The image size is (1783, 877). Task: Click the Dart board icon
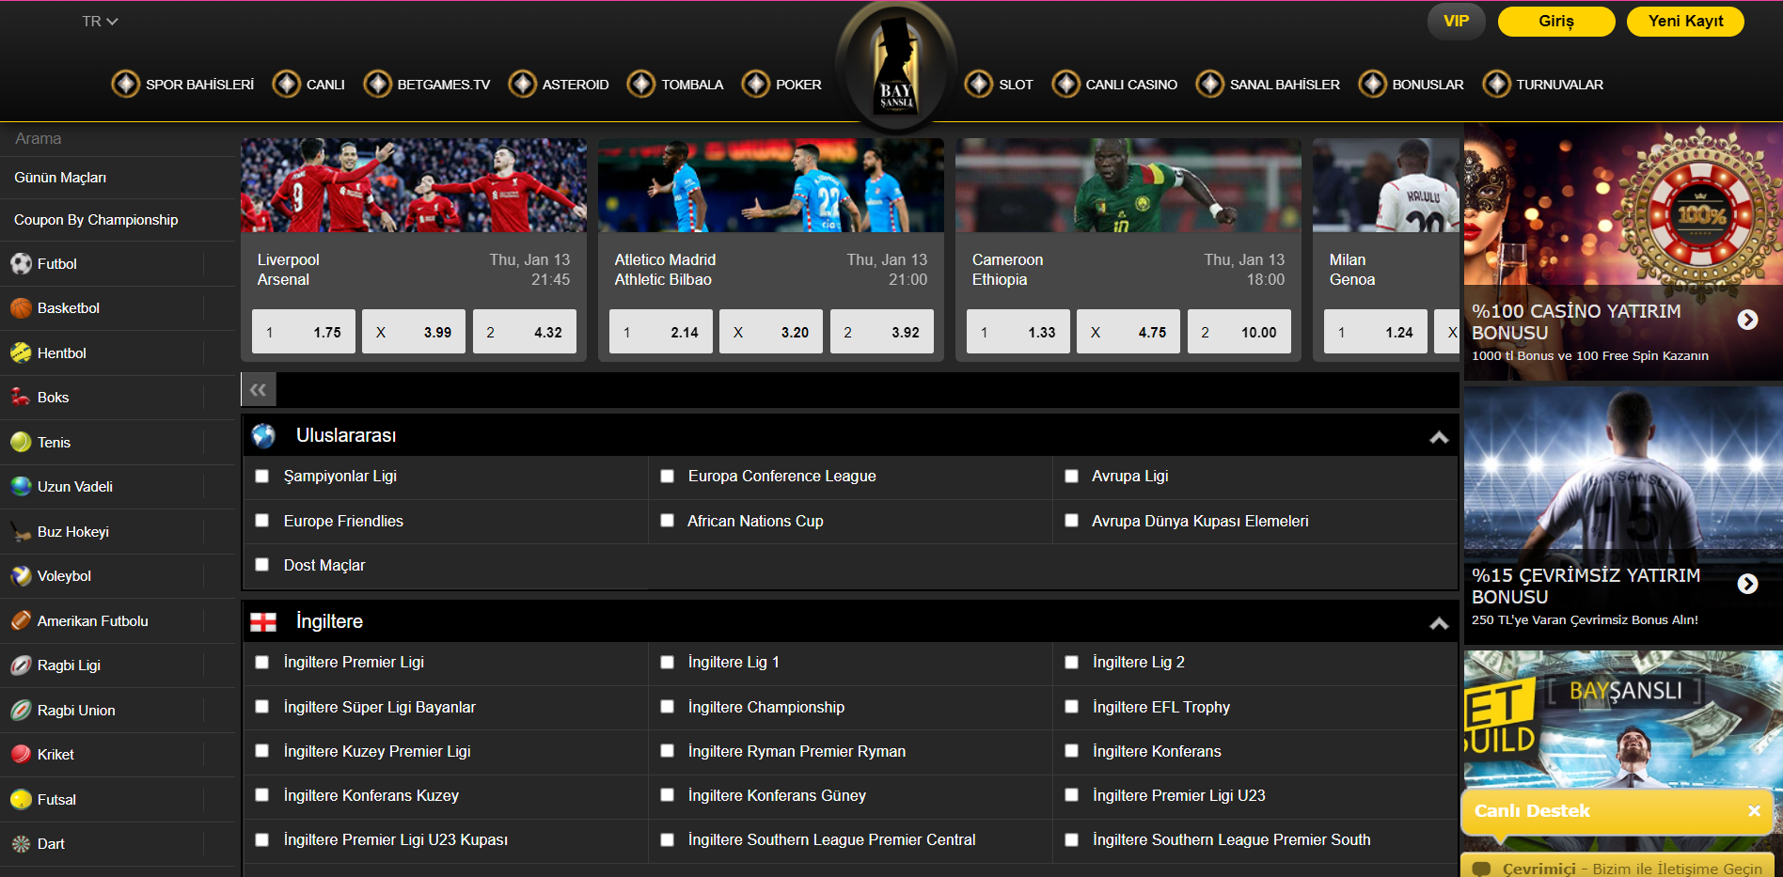tap(21, 844)
